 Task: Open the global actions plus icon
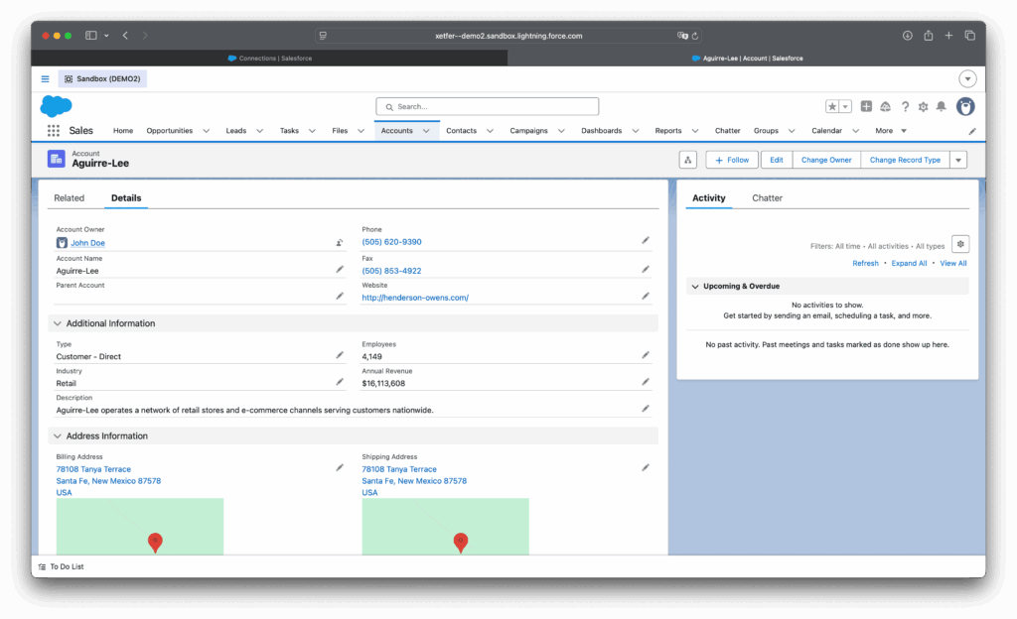866,106
